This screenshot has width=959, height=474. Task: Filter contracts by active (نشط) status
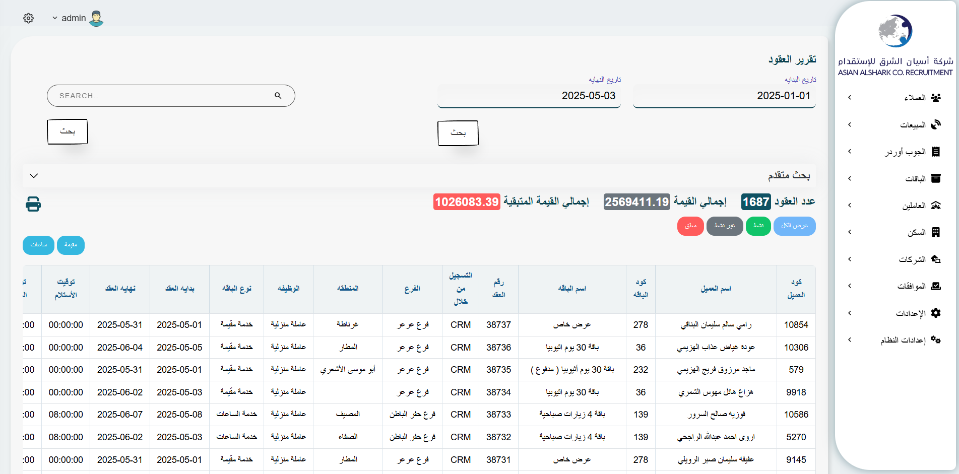pos(758,226)
